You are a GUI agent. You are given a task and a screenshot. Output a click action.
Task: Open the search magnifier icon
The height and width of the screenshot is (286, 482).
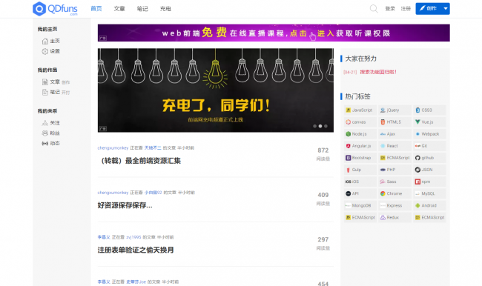[374, 9]
